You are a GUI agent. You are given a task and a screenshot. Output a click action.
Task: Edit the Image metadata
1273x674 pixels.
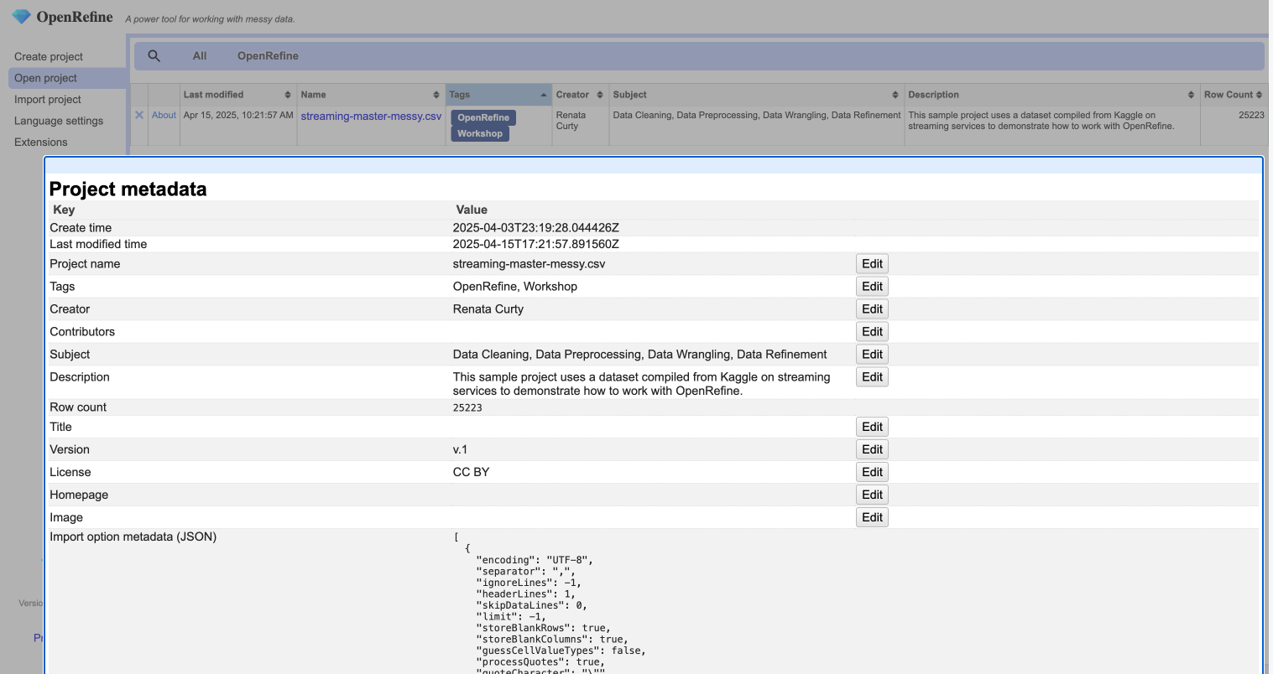click(872, 517)
